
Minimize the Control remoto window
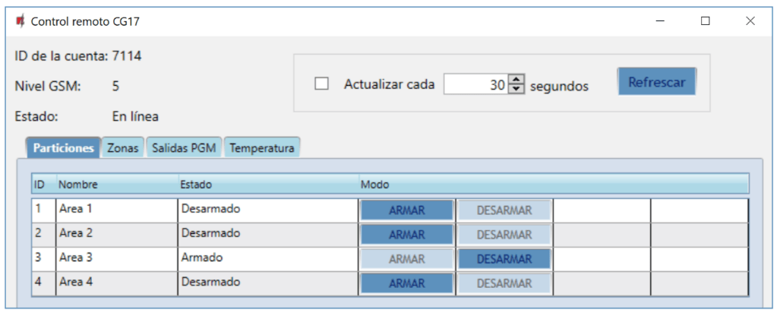[660, 21]
